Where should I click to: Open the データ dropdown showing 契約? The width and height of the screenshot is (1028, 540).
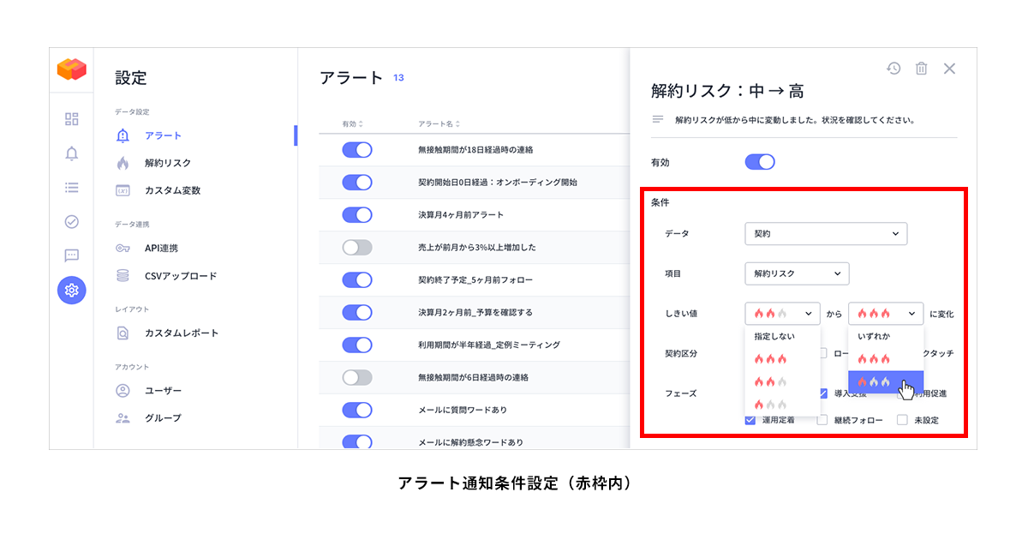point(825,233)
